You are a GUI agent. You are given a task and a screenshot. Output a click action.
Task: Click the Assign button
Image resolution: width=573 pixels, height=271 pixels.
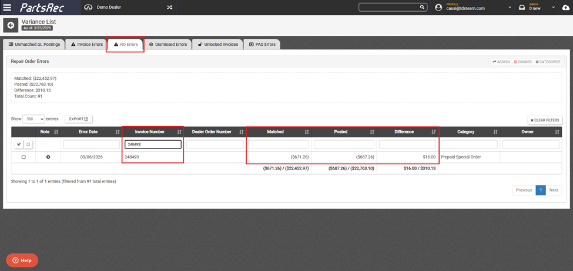tap(501, 62)
